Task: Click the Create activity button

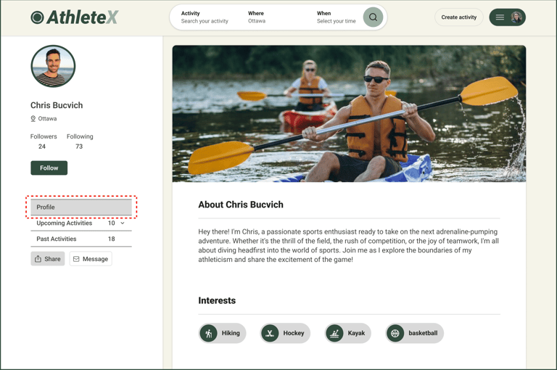Action: point(459,17)
